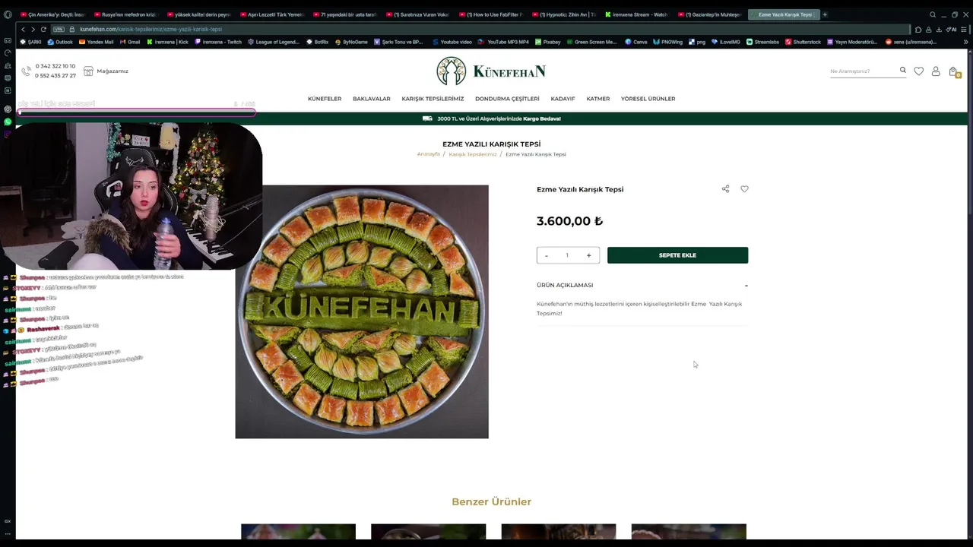
Task: Open the user account icon
Action: (x=936, y=71)
